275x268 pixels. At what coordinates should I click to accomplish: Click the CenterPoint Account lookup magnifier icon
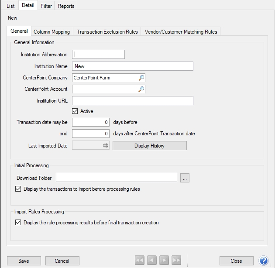click(x=141, y=89)
